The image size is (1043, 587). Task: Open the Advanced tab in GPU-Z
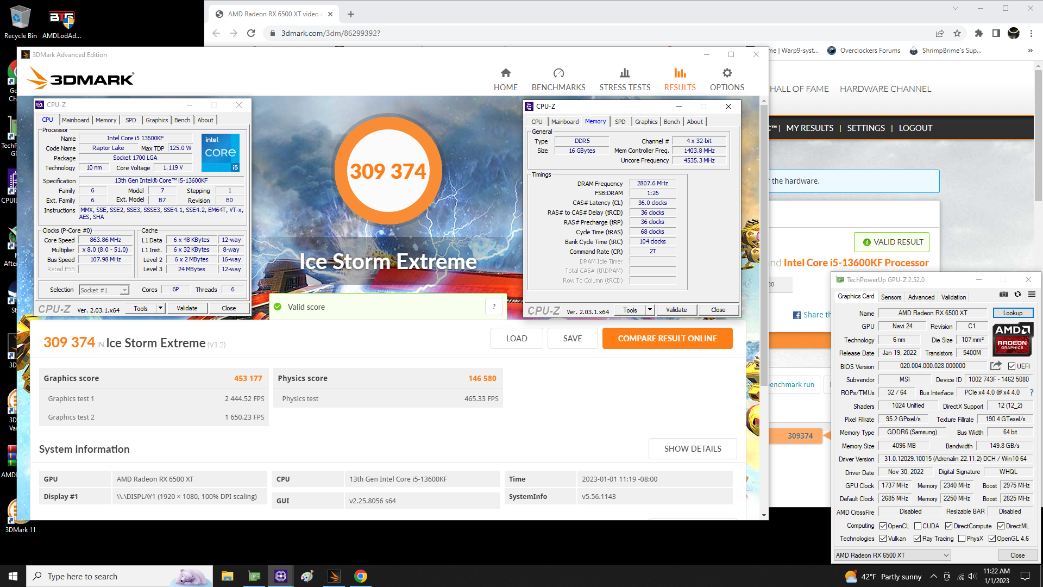click(x=921, y=297)
